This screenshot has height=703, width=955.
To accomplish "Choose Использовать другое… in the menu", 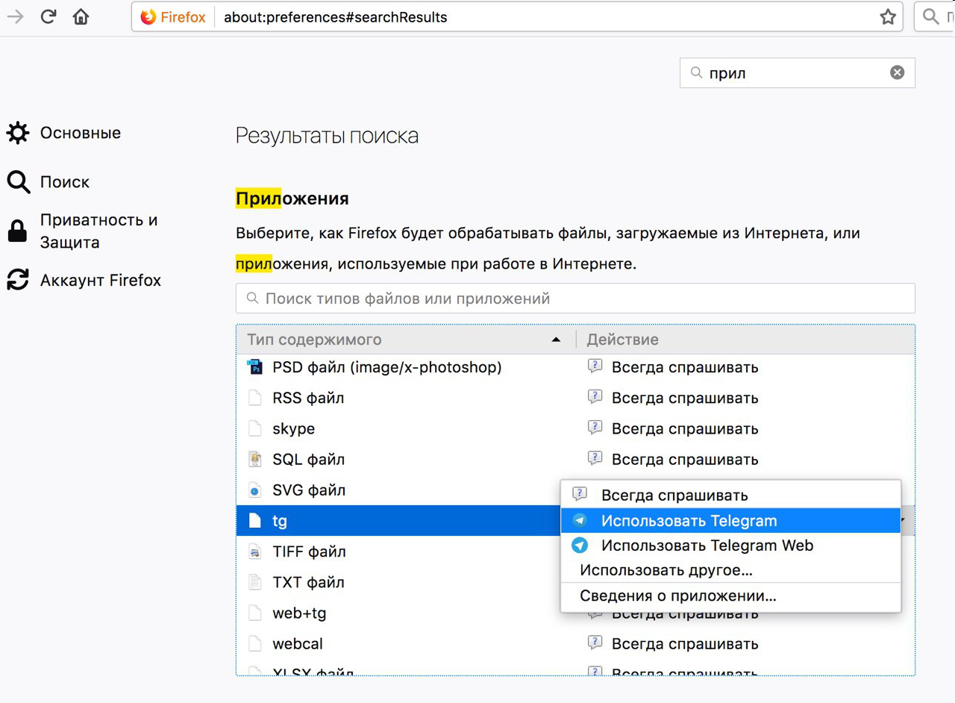I will [x=730, y=570].
